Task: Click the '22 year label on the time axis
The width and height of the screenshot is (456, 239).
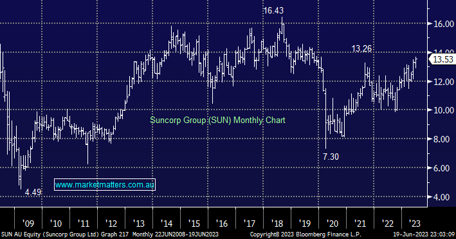Action: [x=387, y=224]
